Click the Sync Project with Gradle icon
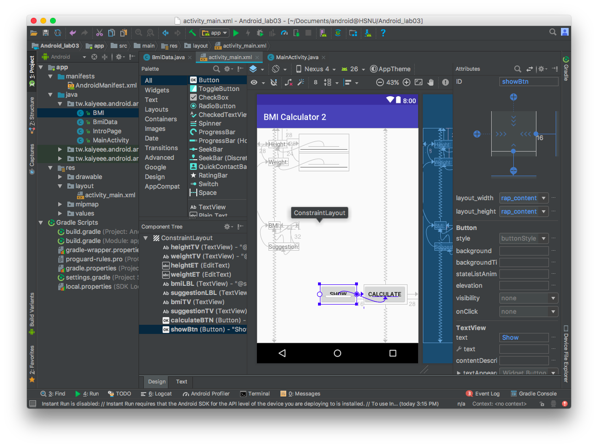Screen dimensions: 598x447 point(338,33)
